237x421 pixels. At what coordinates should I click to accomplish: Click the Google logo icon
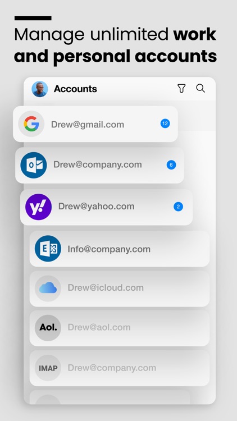pos(31,124)
